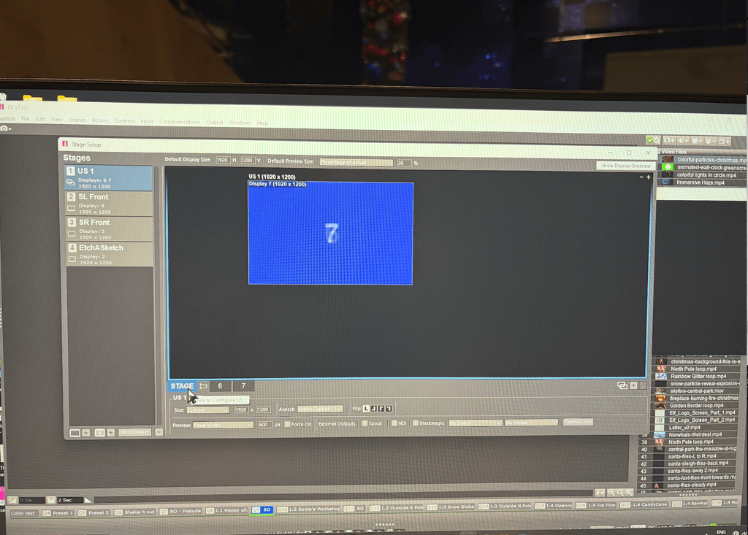Click the camera icon below the menu bar
The width and height of the screenshot is (748, 535).
click(4, 128)
